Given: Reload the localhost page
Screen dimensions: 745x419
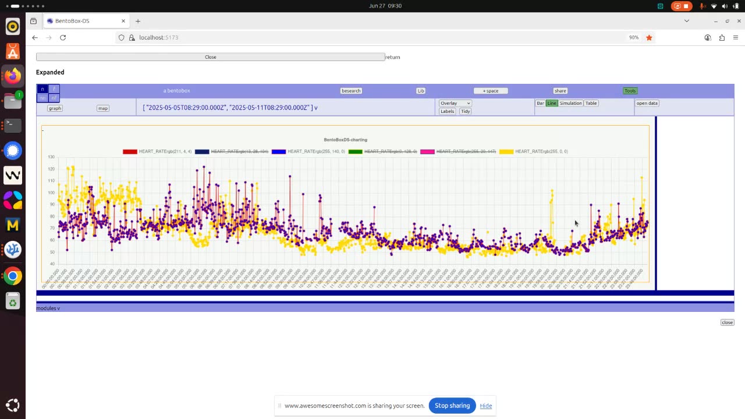Looking at the screenshot, I should click(63, 37).
